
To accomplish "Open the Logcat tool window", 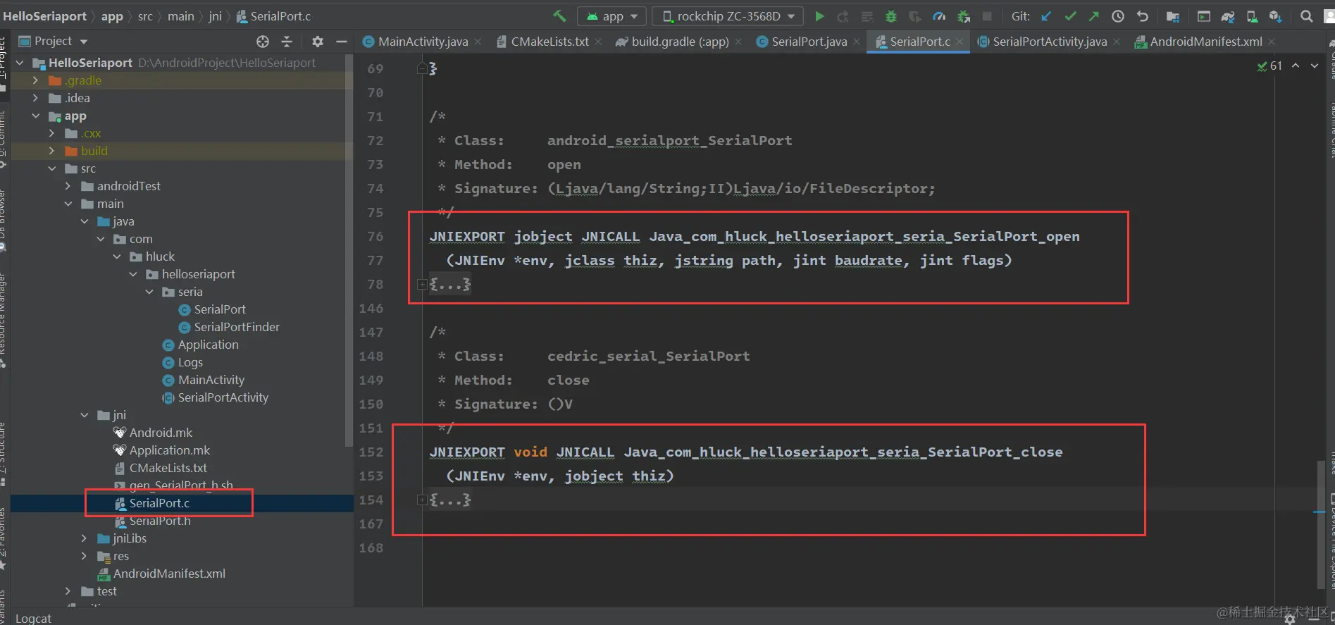I will coord(33,618).
